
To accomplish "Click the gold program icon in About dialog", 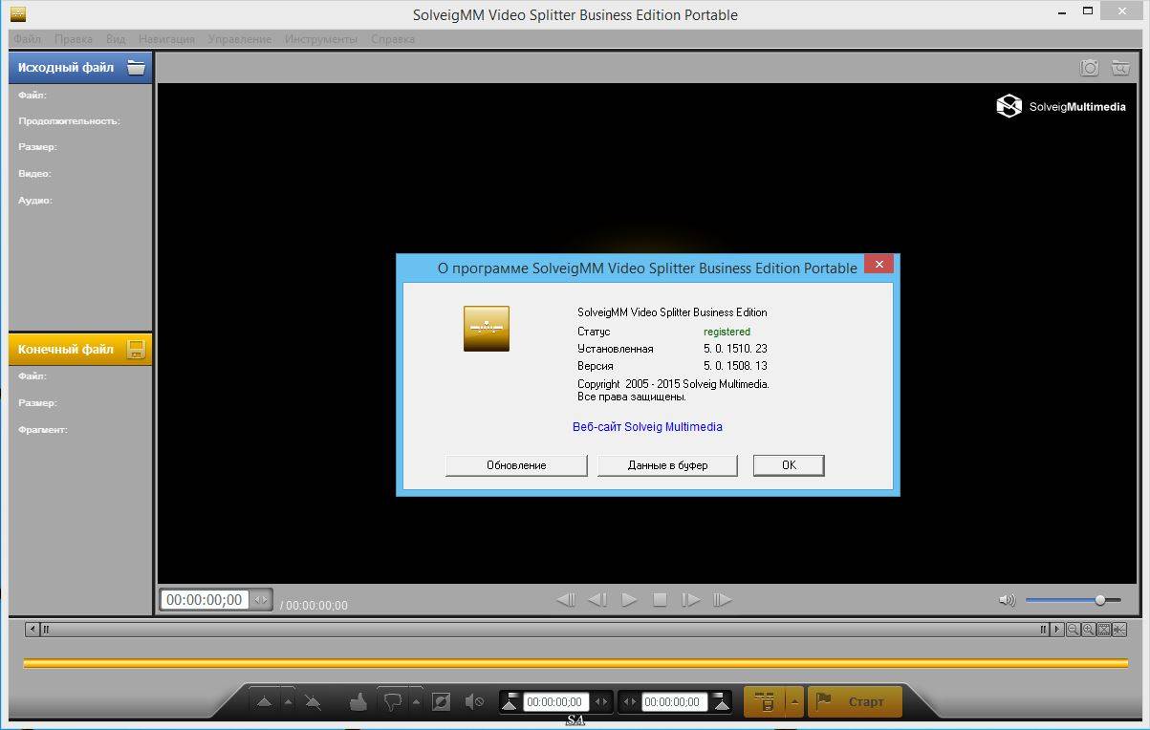I will pos(487,329).
